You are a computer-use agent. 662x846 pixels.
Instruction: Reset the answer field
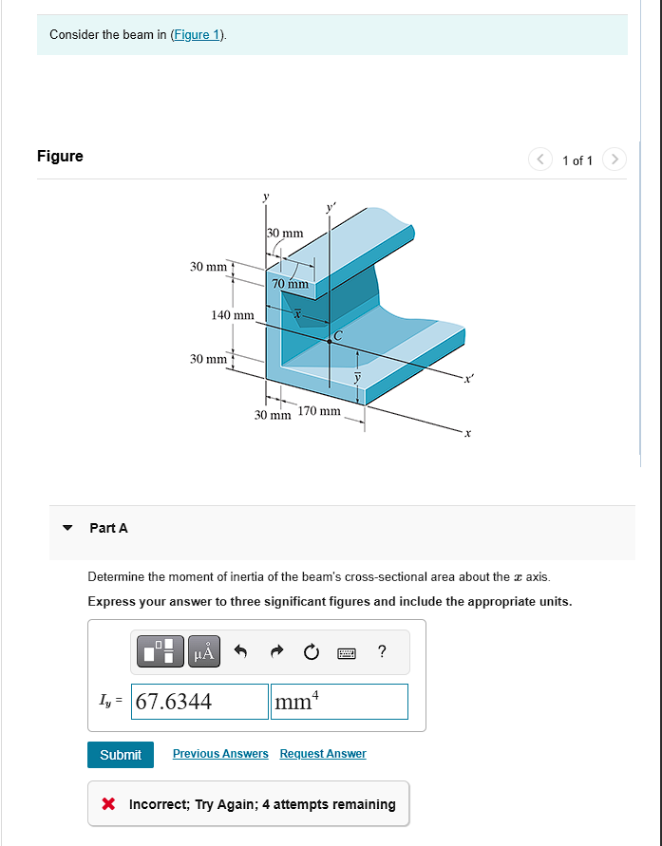pyautogui.click(x=311, y=651)
